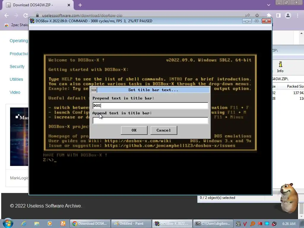
Task: Go forward in Chrome browser
Action: (x=16, y=15)
